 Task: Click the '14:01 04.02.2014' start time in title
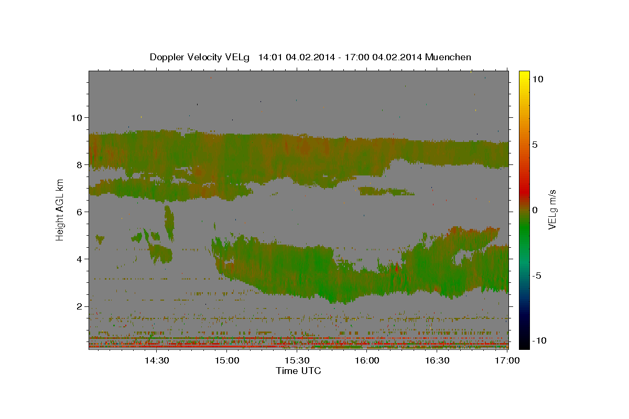(297, 57)
